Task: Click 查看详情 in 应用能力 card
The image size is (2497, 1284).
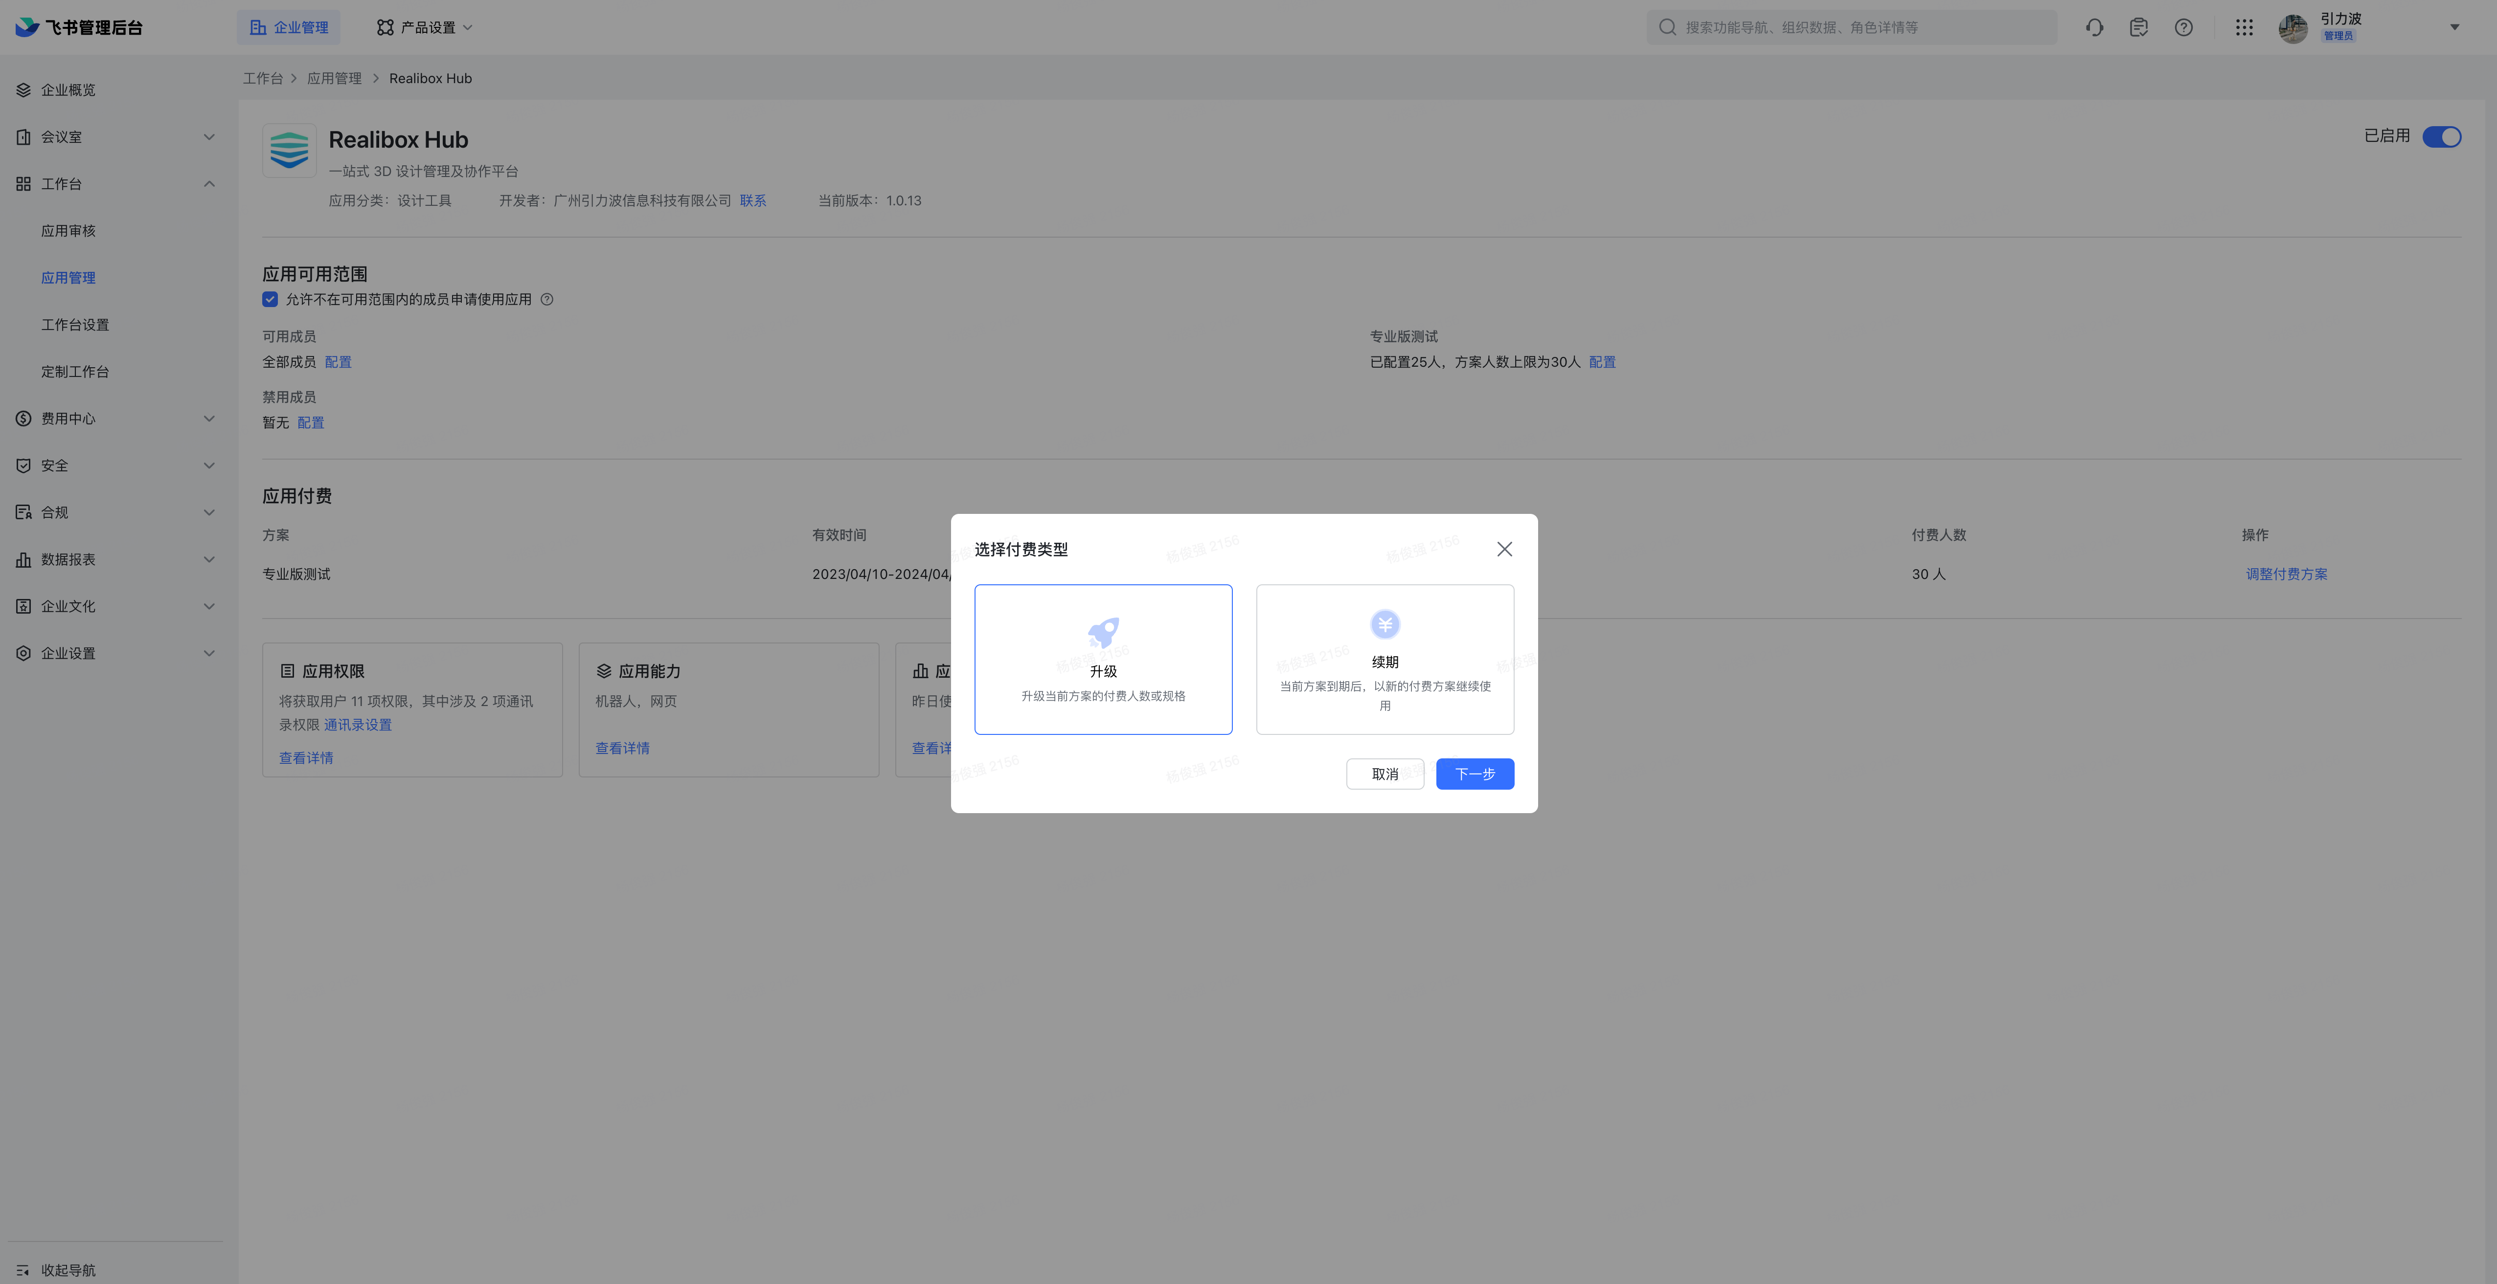Action: (x=622, y=748)
